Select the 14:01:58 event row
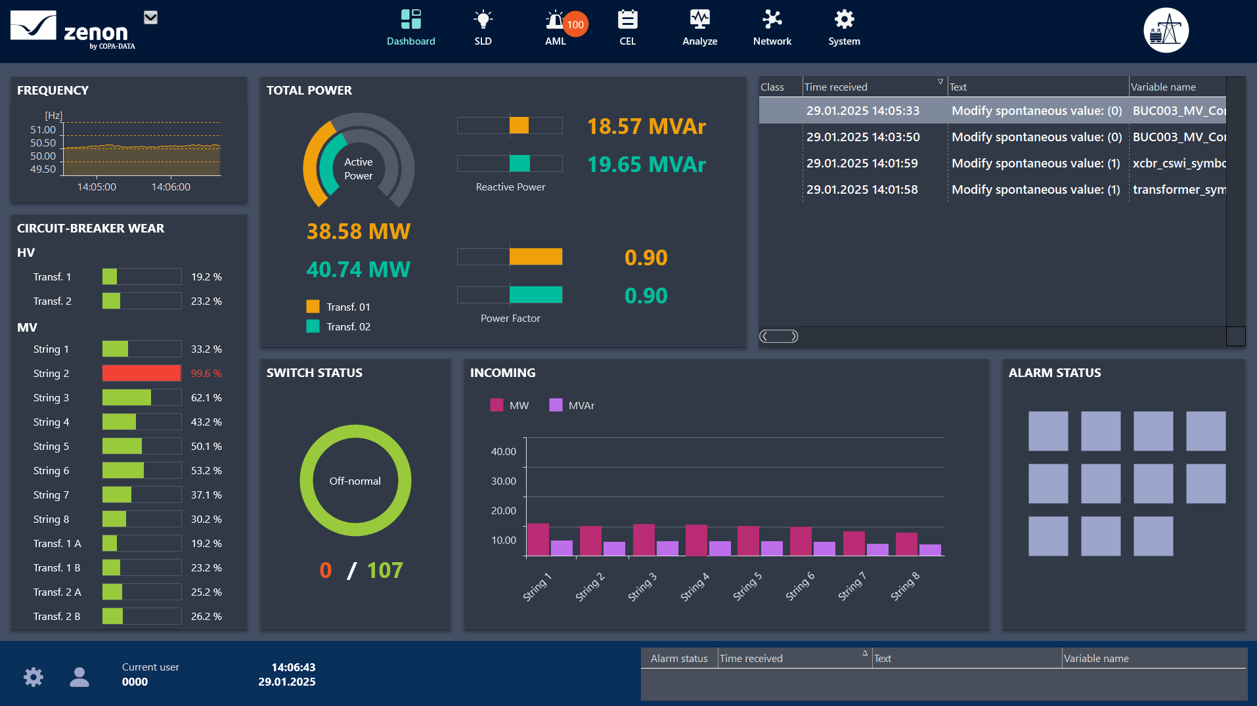The width and height of the screenshot is (1257, 706). point(992,189)
